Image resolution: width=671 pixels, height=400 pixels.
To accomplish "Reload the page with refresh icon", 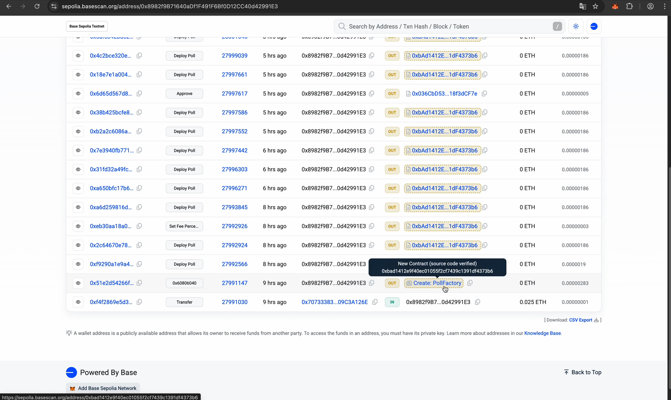I will 37,6.
